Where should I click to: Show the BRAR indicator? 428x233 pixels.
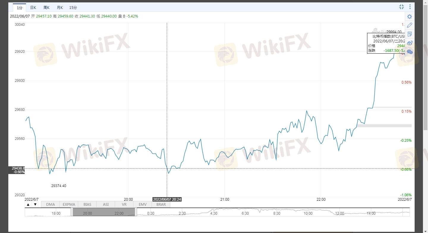(x=161, y=205)
